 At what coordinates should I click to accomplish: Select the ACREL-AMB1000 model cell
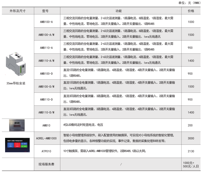tap(46, 138)
